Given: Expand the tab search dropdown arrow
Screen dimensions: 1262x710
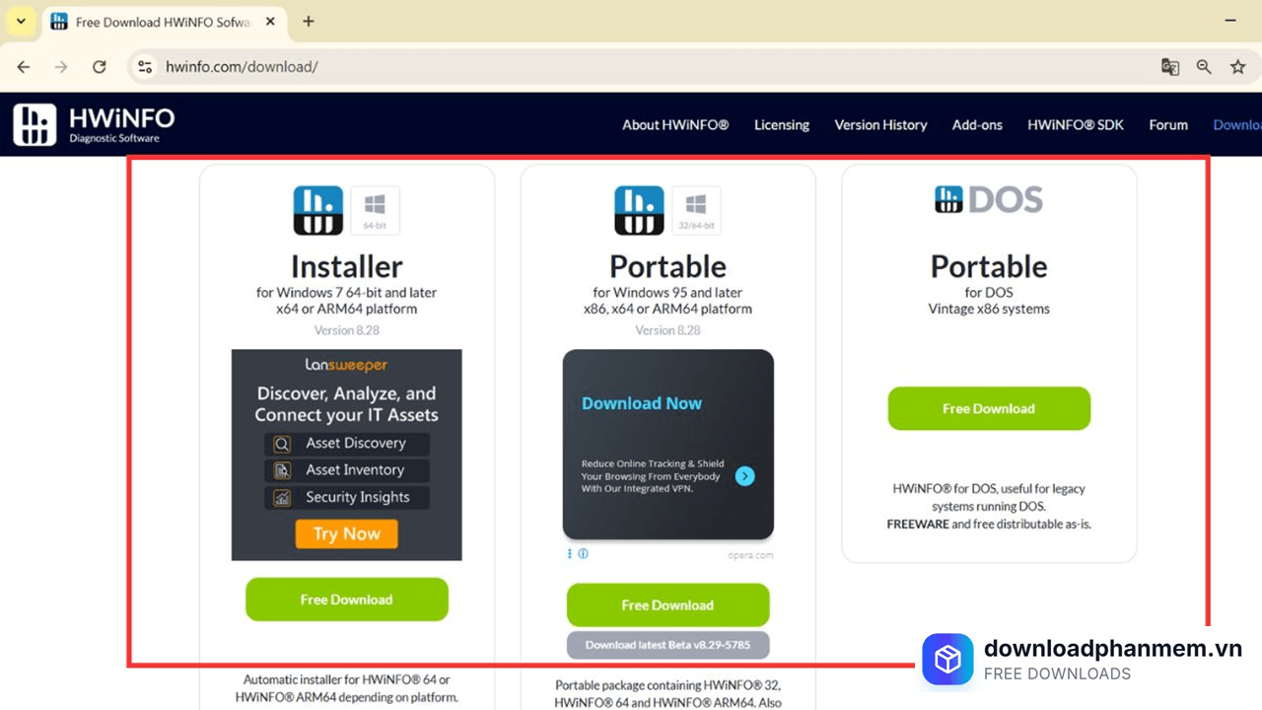Looking at the screenshot, I should (21, 21).
